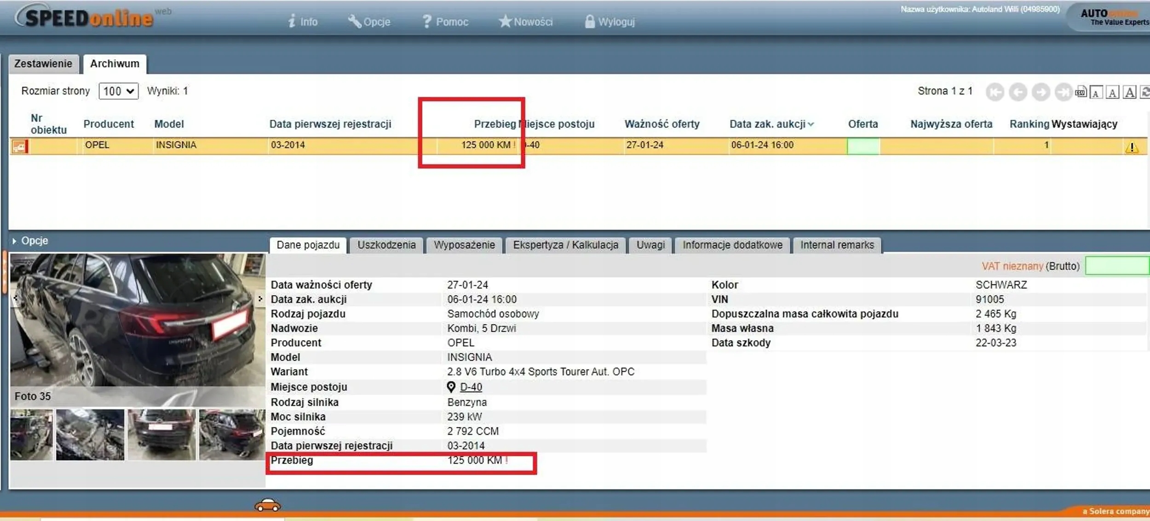Click the CSV export icon
This screenshot has height=521, width=1150.
point(1080,92)
